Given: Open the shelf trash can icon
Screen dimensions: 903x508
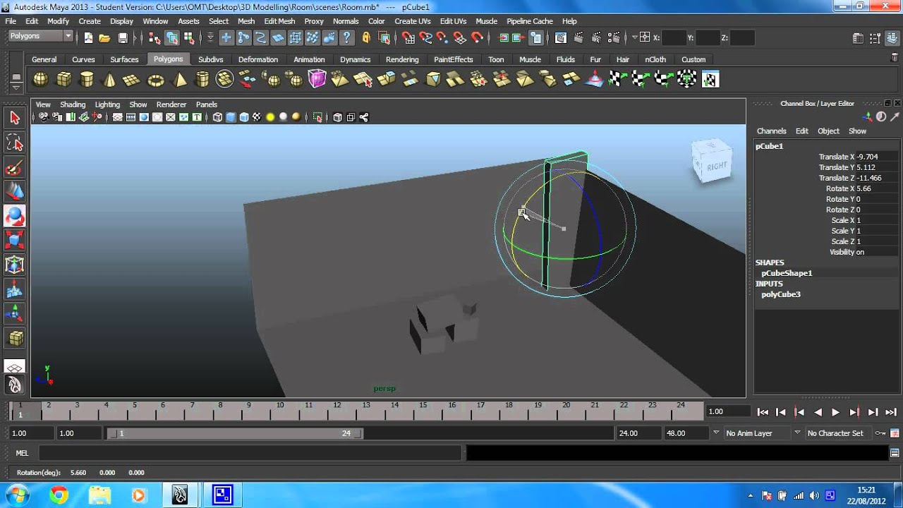Looking at the screenshot, I should 895,58.
